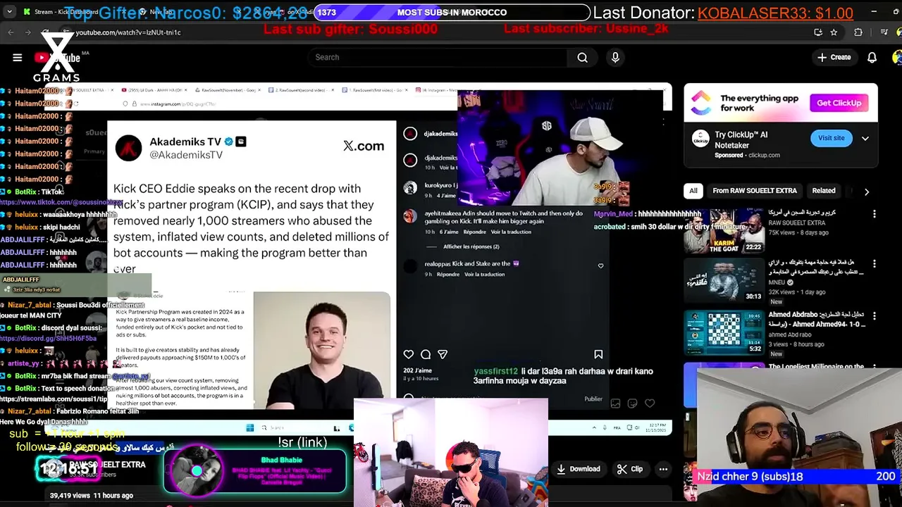
Task: Open the YouTube guide hamburger menu
Action: pos(18,58)
